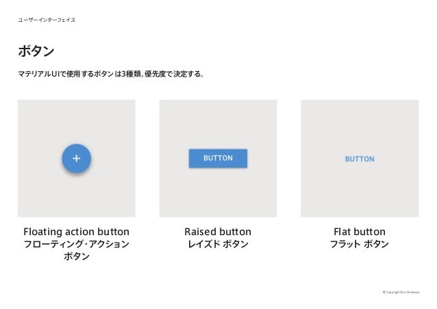This screenshot has height=309, width=437.
Task: Click the copyright notice text
Action: click(x=401, y=292)
